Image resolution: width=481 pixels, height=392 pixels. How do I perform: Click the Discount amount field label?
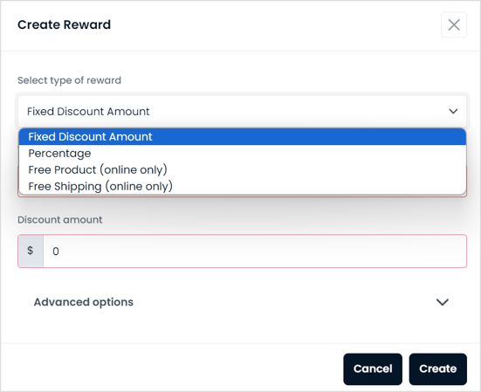(60, 220)
